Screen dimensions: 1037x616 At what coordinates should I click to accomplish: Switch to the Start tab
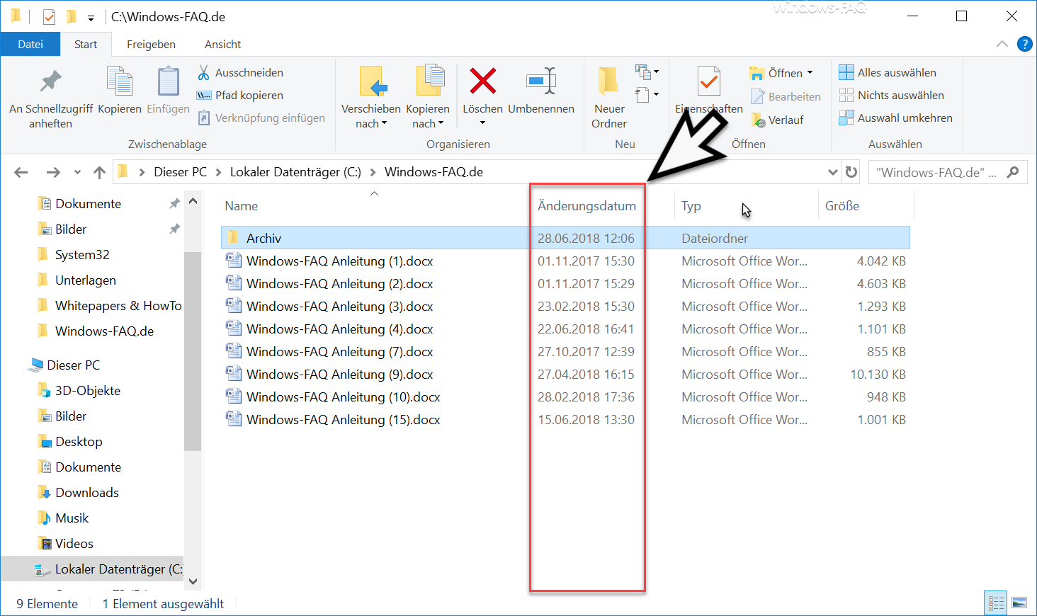click(86, 44)
